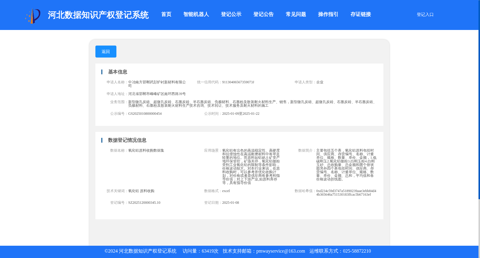
Task: Open 存证链接 menu item
Action: (x=361, y=14)
